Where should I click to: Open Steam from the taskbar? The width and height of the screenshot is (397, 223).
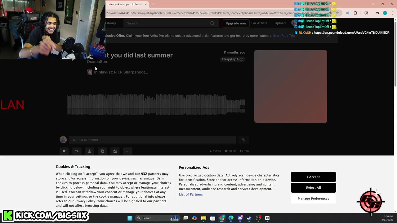[x=249, y=218]
